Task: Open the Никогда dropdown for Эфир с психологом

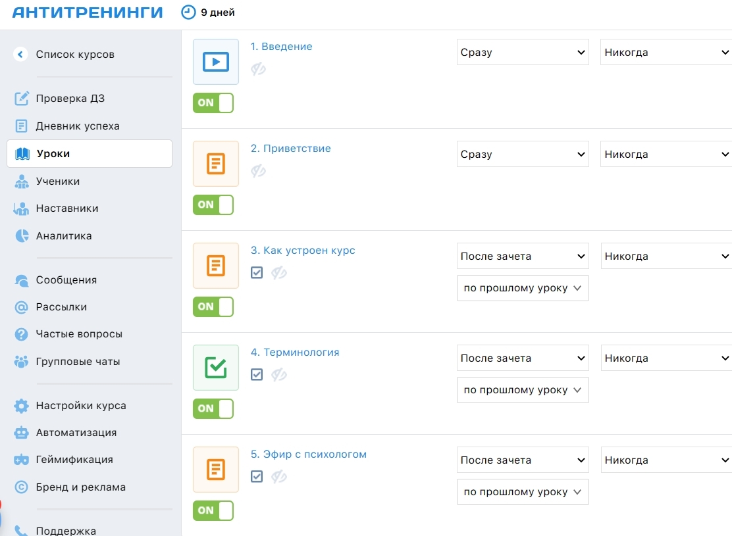Action: 666,460
